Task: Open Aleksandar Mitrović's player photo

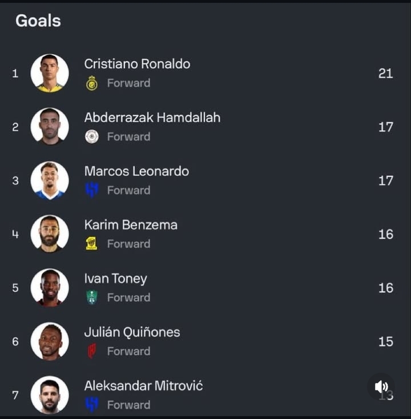Action: pos(50,395)
